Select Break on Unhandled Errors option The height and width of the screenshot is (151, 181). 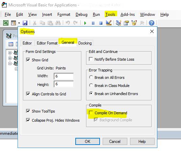click(91, 93)
